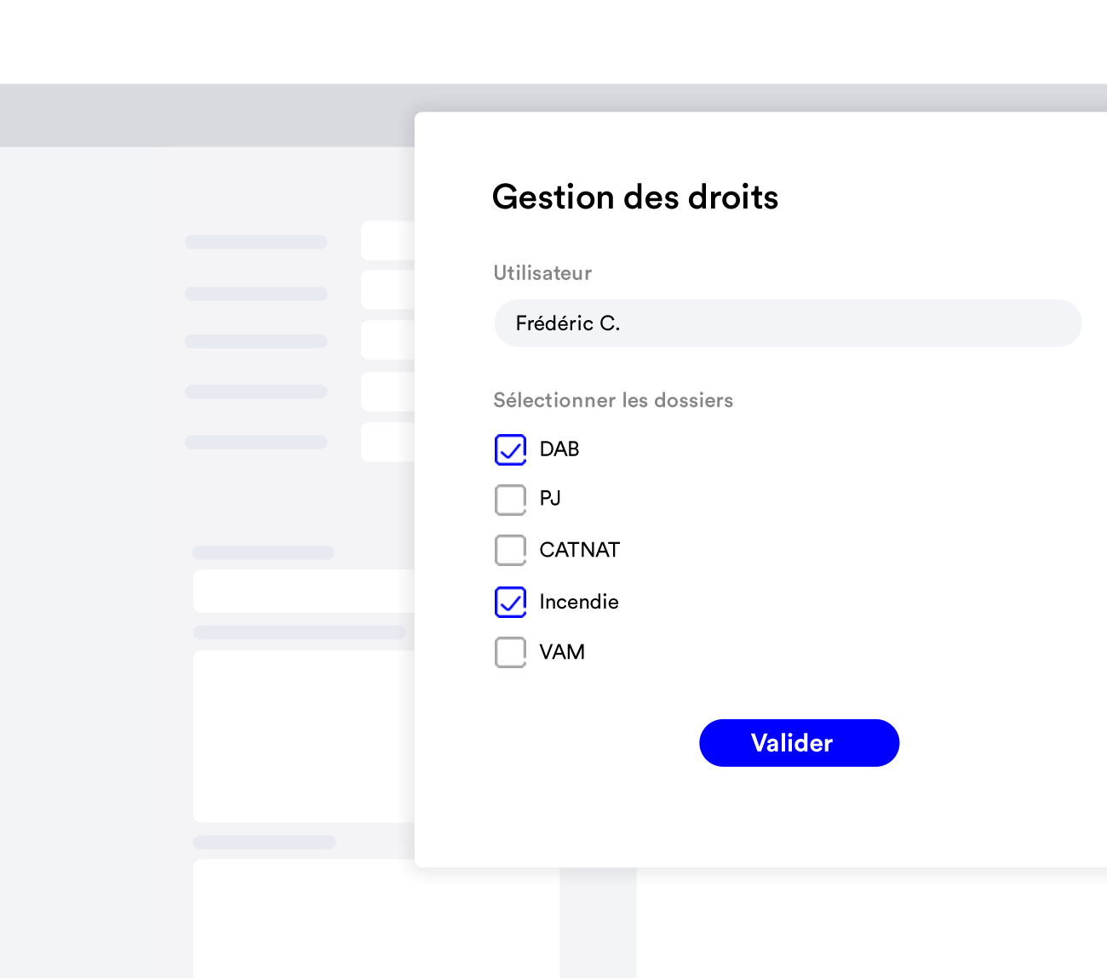This screenshot has width=1107, height=978.
Task: Click the grey header bar behind the dialog
Action: pyautogui.click(x=204, y=115)
